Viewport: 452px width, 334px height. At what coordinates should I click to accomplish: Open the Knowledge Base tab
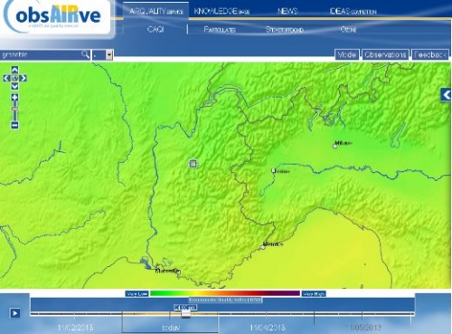pos(221,12)
